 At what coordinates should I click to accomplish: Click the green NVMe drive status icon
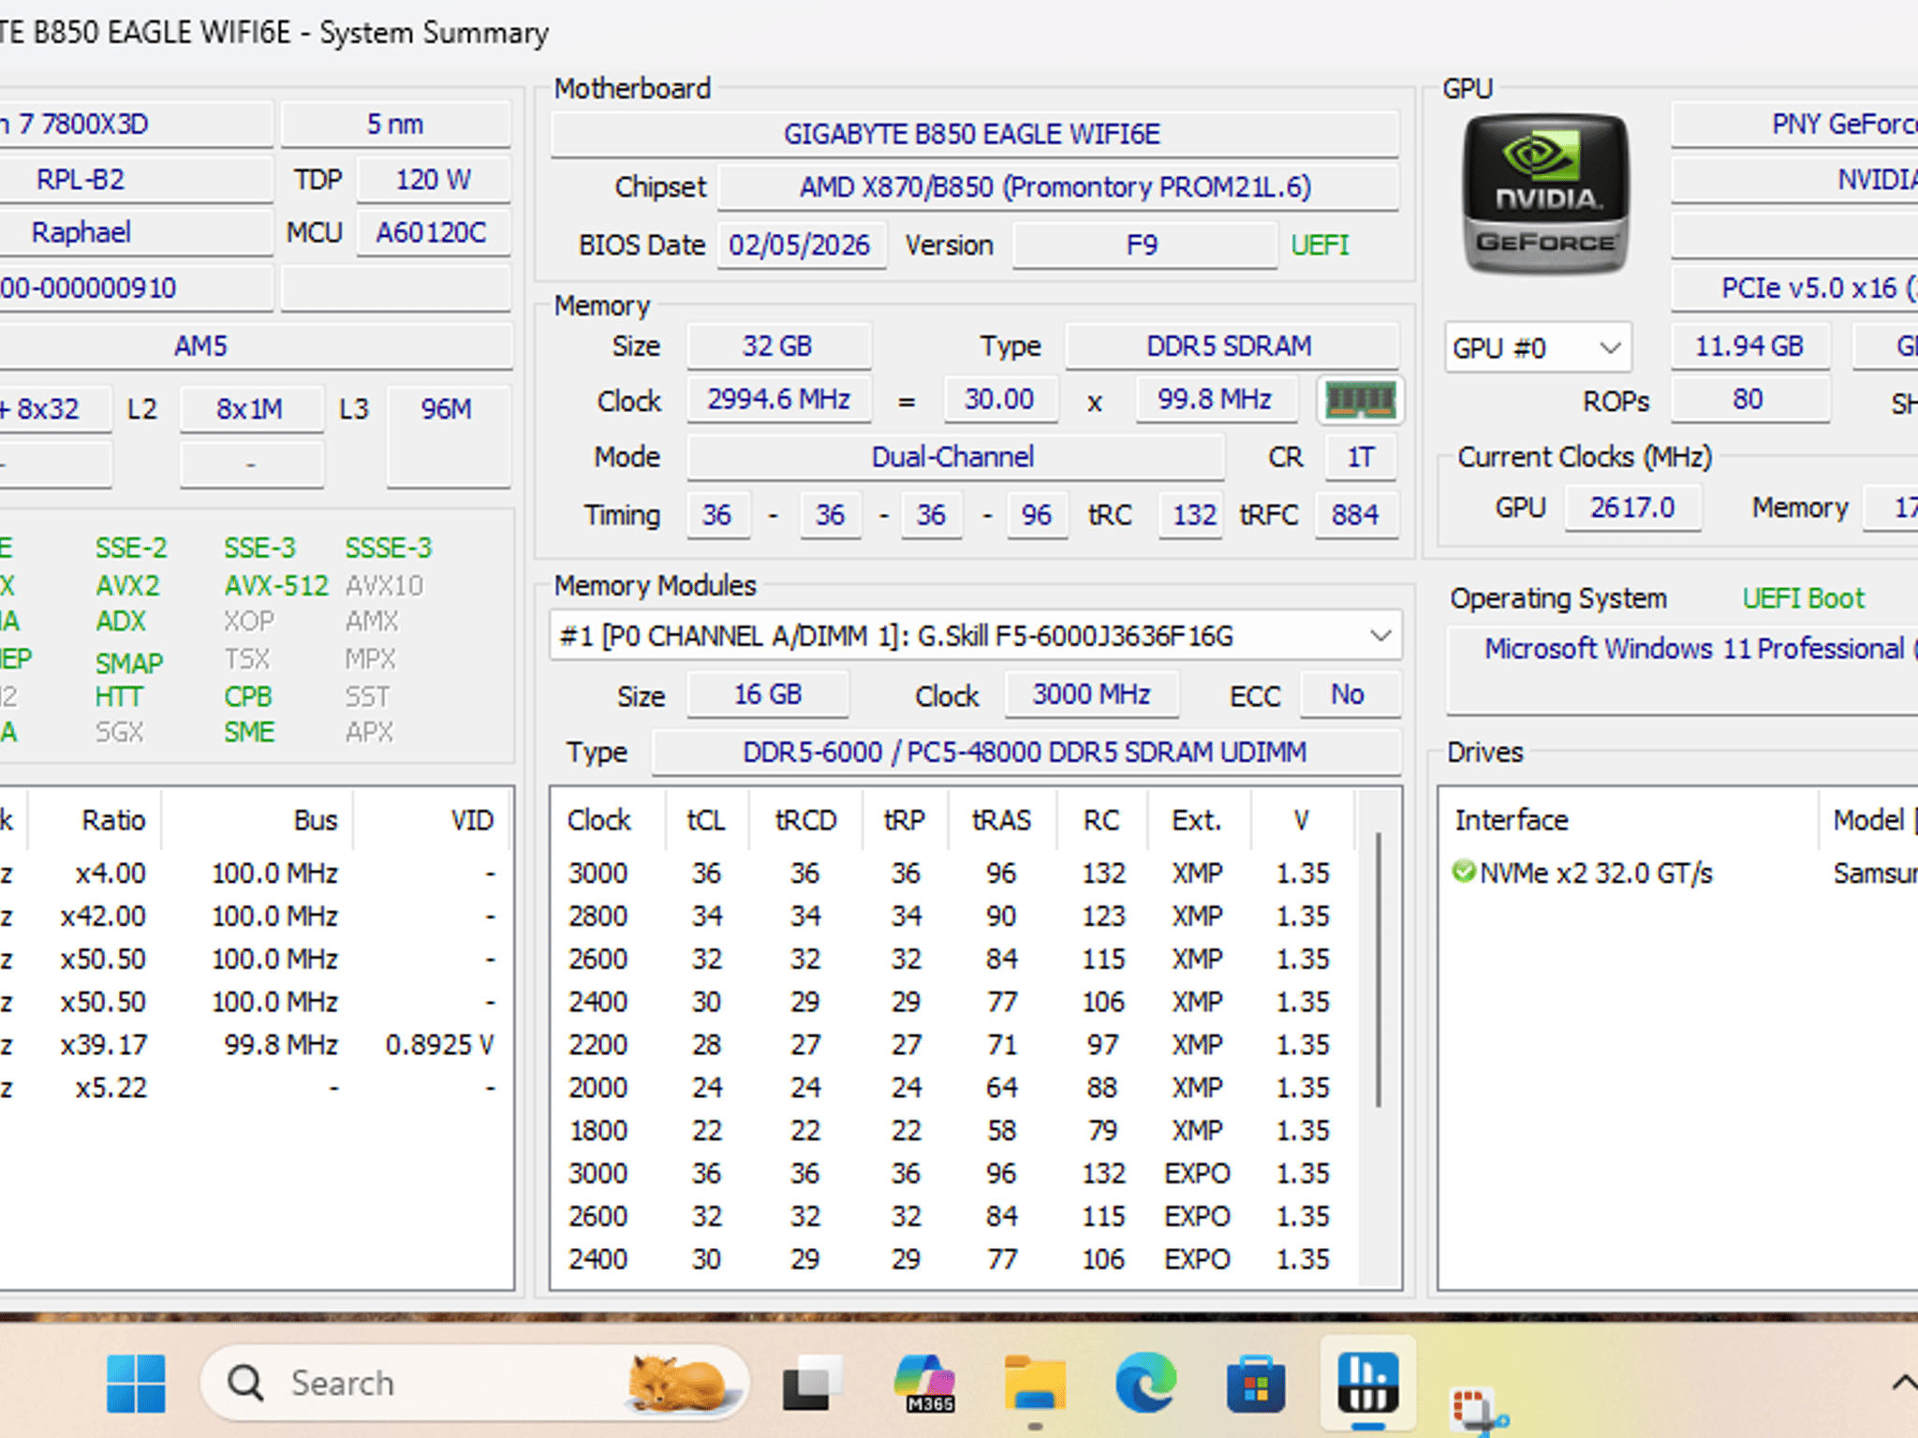click(1463, 872)
